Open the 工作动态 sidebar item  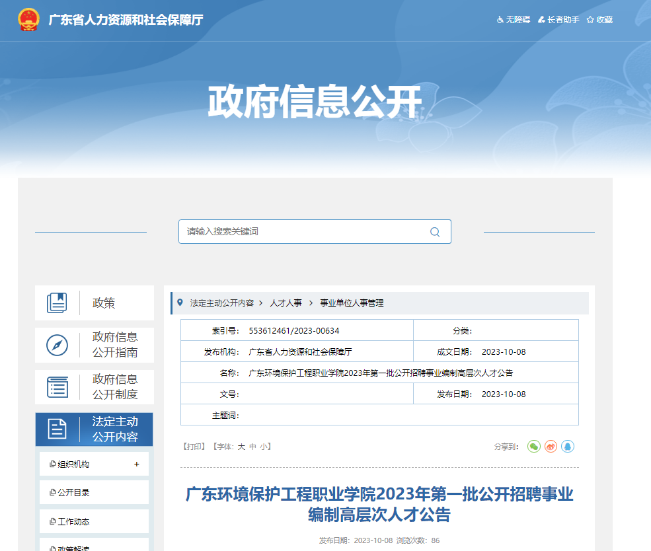click(x=73, y=522)
